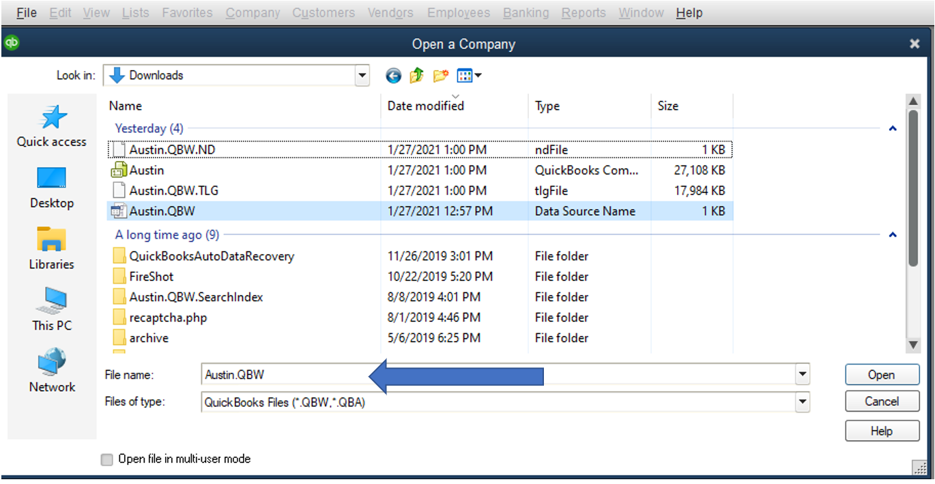Click the tlgFile type cell
Viewport: 935px width, 484px height.
(551, 191)
